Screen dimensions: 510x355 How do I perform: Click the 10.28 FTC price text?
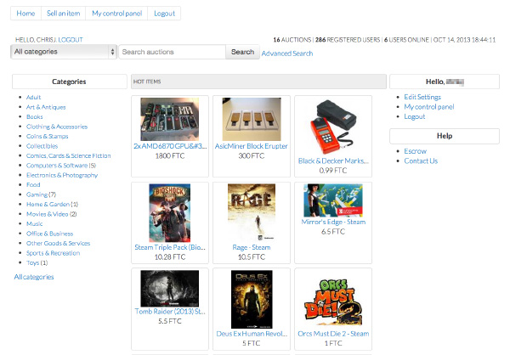click(x=170, y=257)
